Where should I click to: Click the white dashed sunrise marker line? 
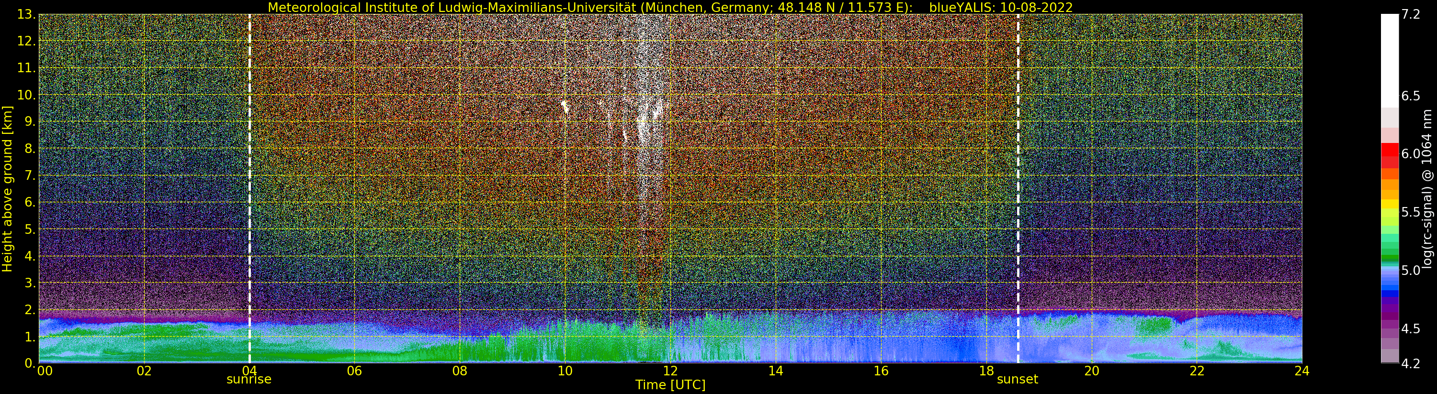pos(249,188)
